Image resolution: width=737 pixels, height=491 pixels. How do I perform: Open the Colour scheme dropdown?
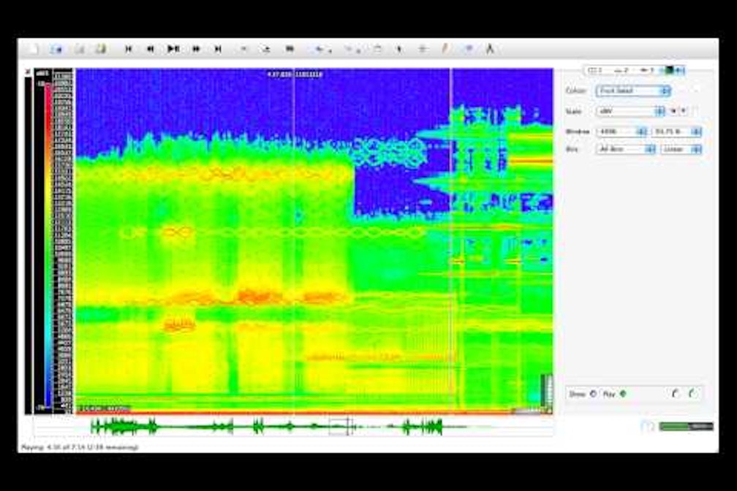point(632,91)
